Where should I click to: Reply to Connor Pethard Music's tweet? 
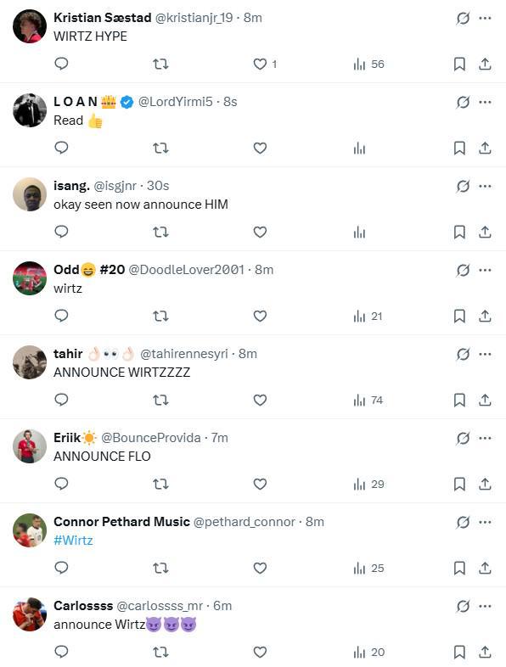(62, 568)
